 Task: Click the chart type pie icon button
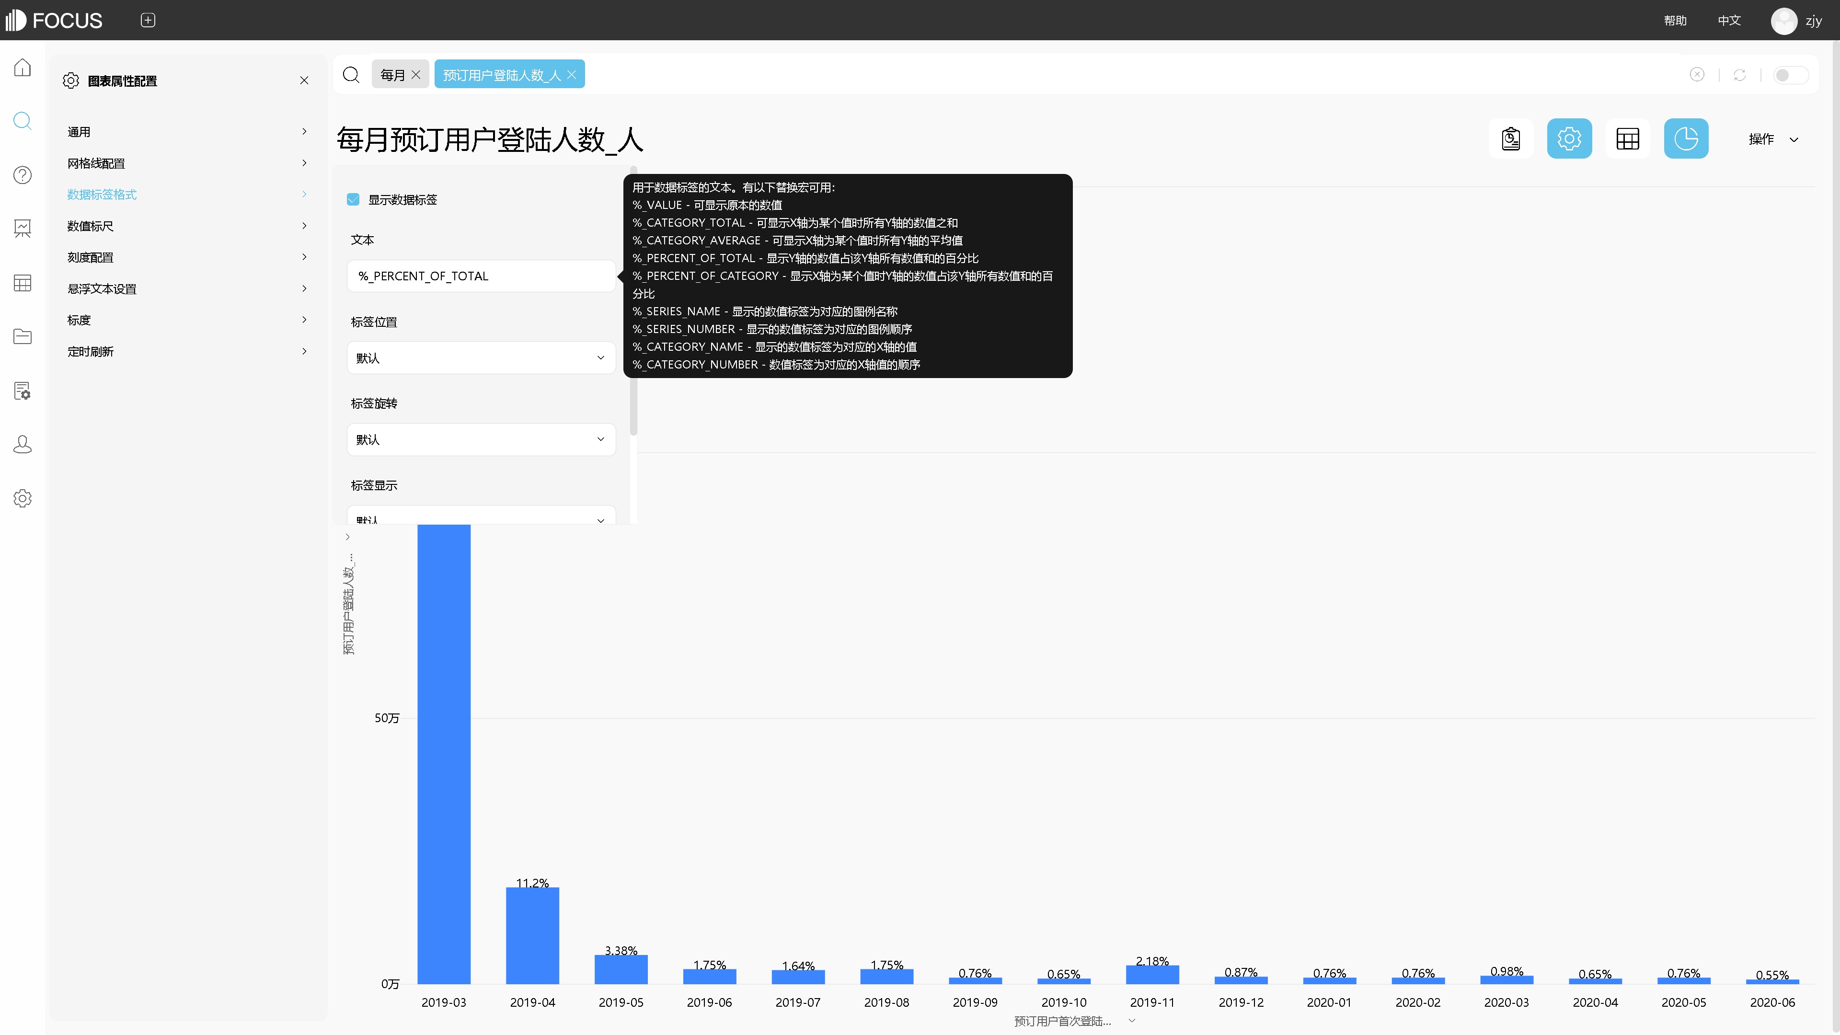(x=1686, y=138)
